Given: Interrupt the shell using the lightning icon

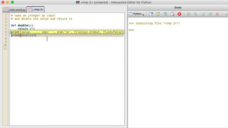Looking at the screenshot, I should click(158, 14).
